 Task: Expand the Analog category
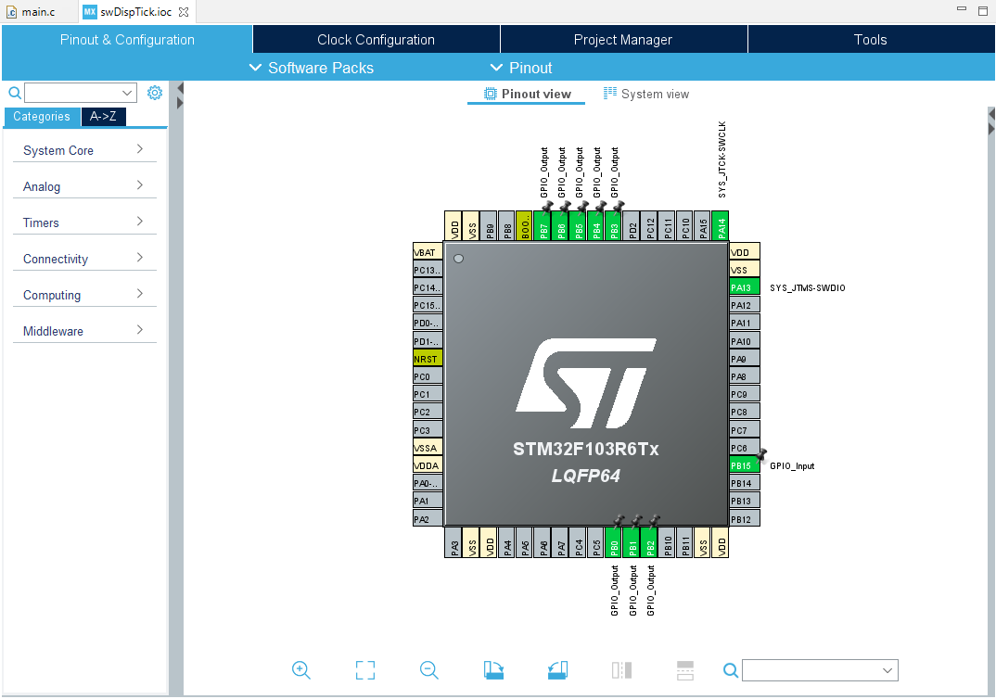pyautogui.click(x=84, y=186)
